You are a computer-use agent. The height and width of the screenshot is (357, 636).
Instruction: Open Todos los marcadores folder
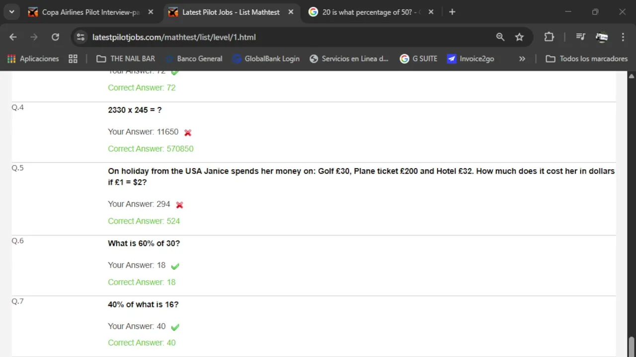point(587,59)
